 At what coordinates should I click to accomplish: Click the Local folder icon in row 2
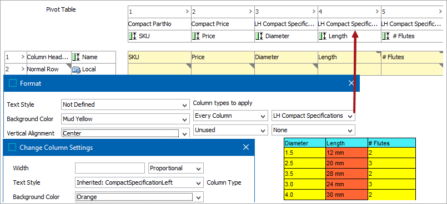tap(76, 69)
